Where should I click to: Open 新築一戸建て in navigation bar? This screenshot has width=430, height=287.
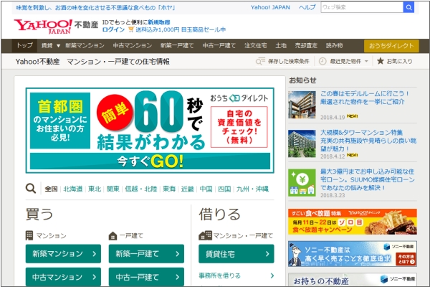tap(177, 46)
